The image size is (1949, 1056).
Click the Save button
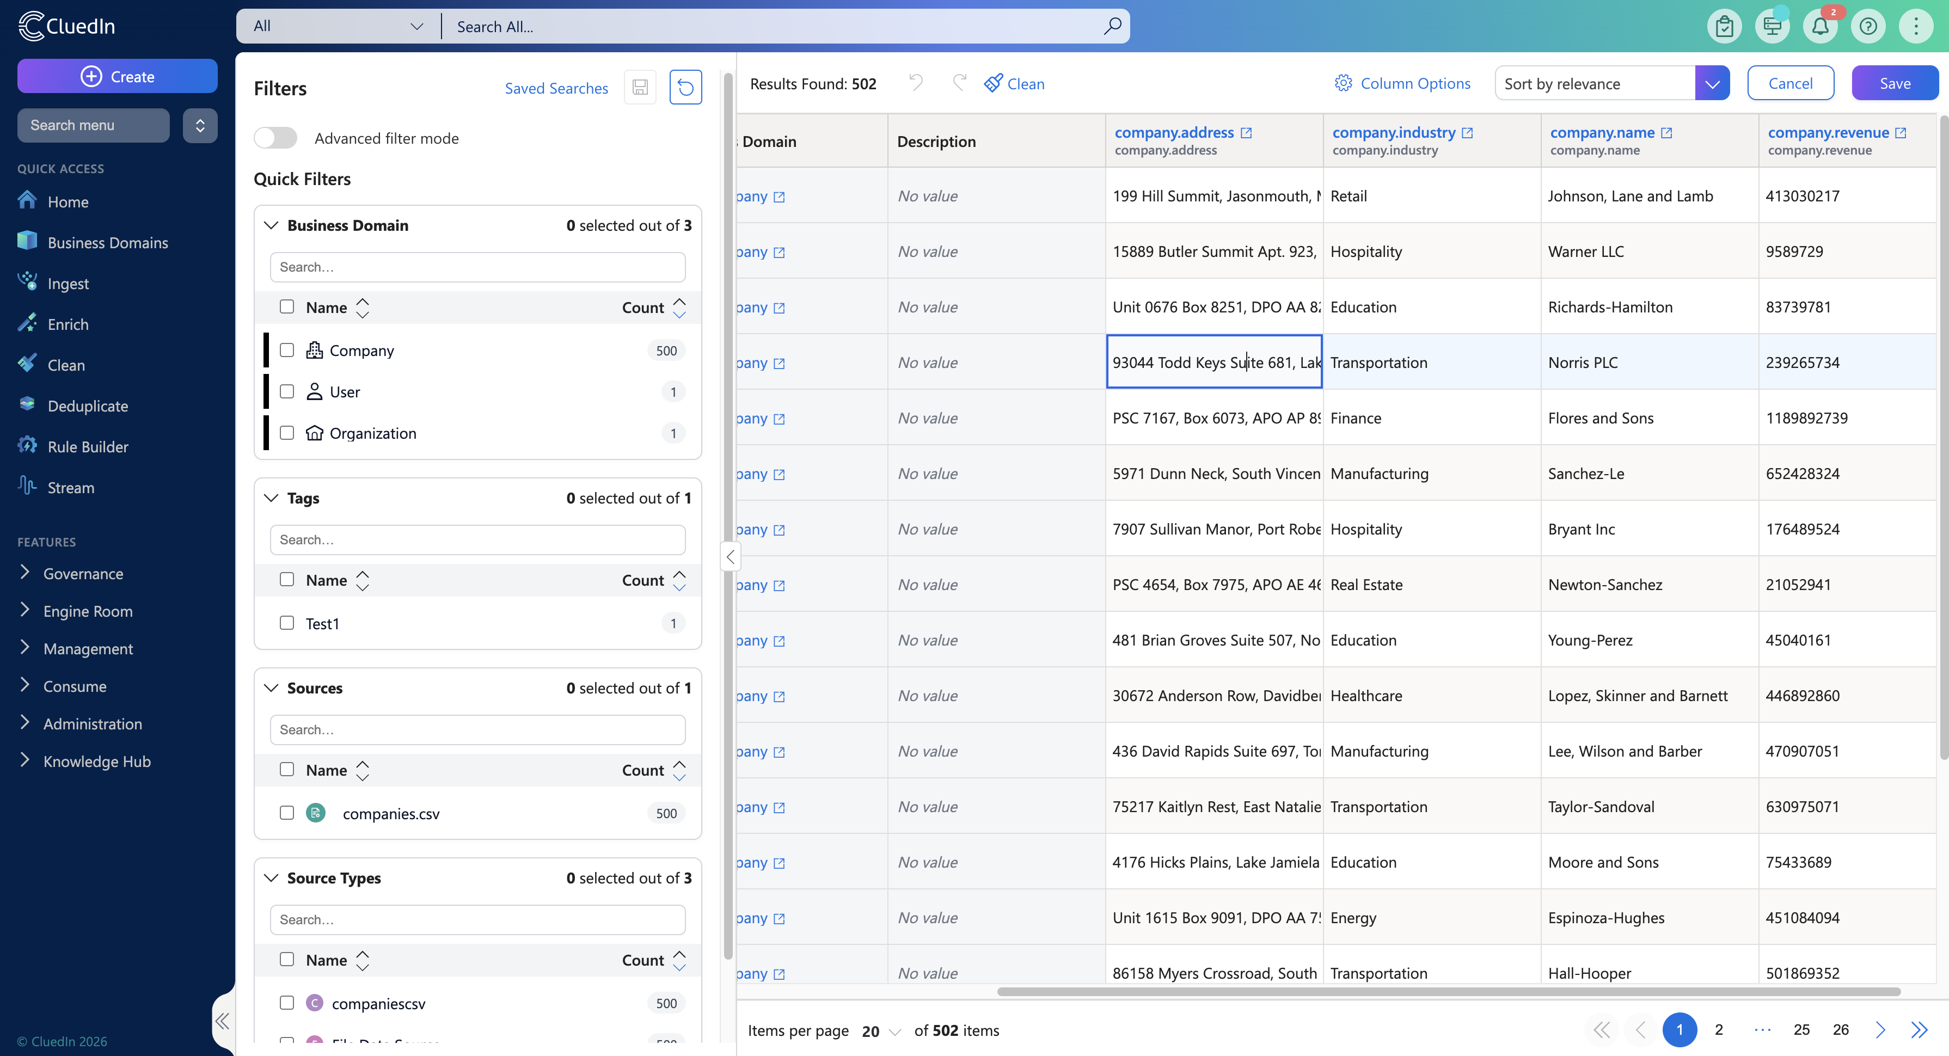(x=1895, y=83)
